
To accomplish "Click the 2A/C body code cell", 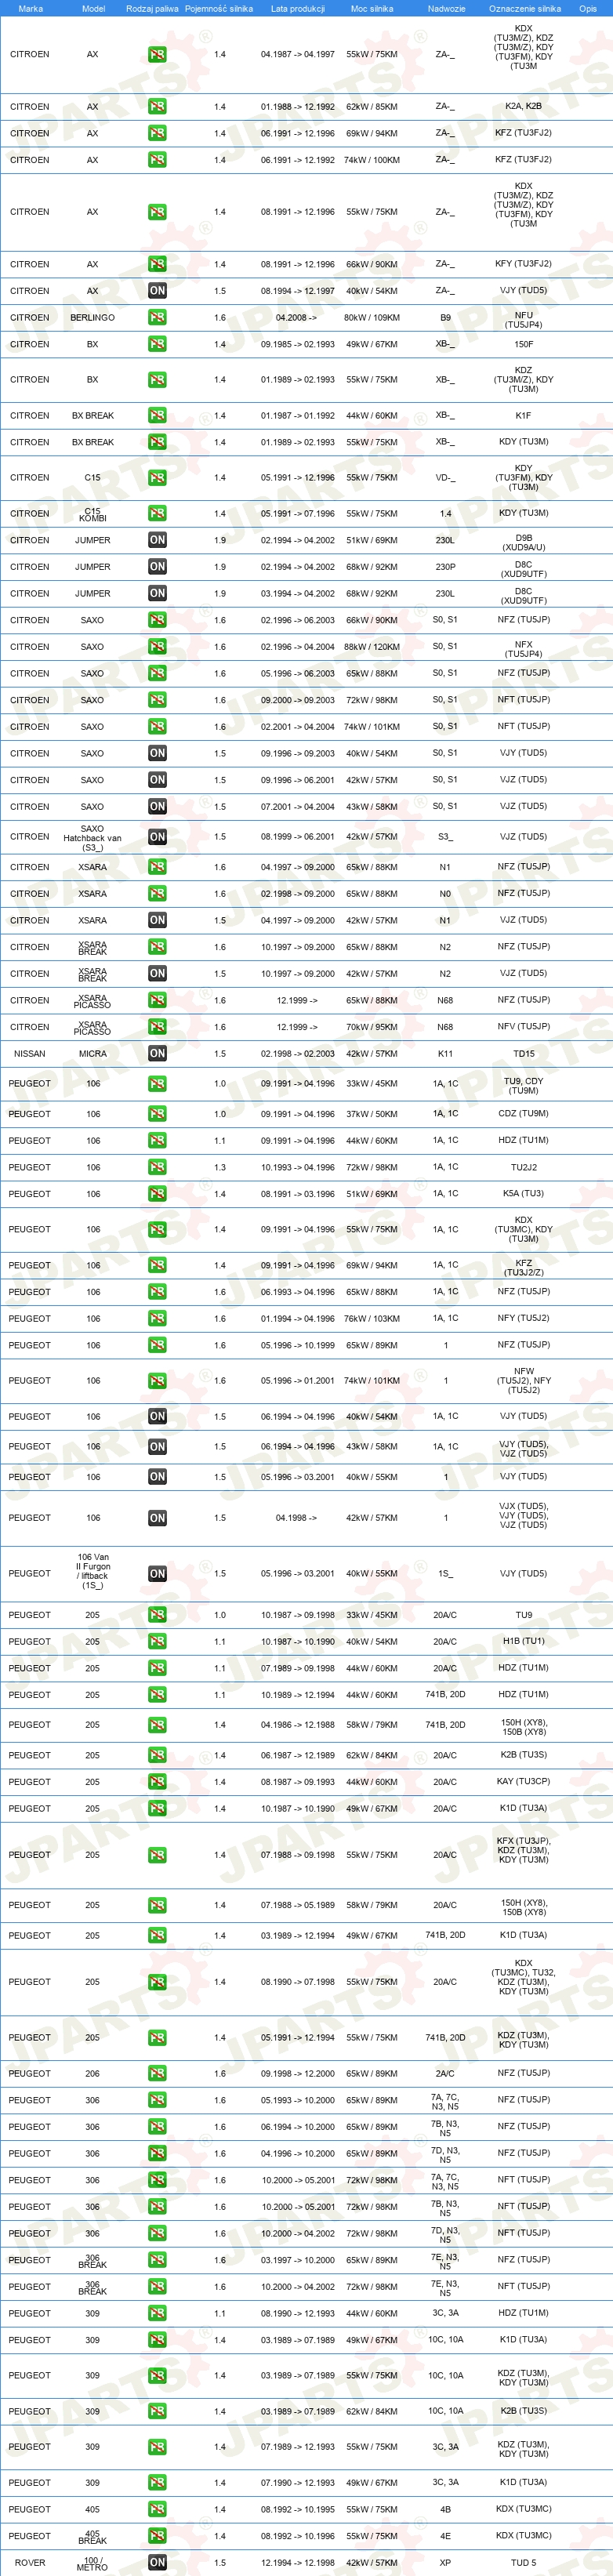I will coord(445,2074).
